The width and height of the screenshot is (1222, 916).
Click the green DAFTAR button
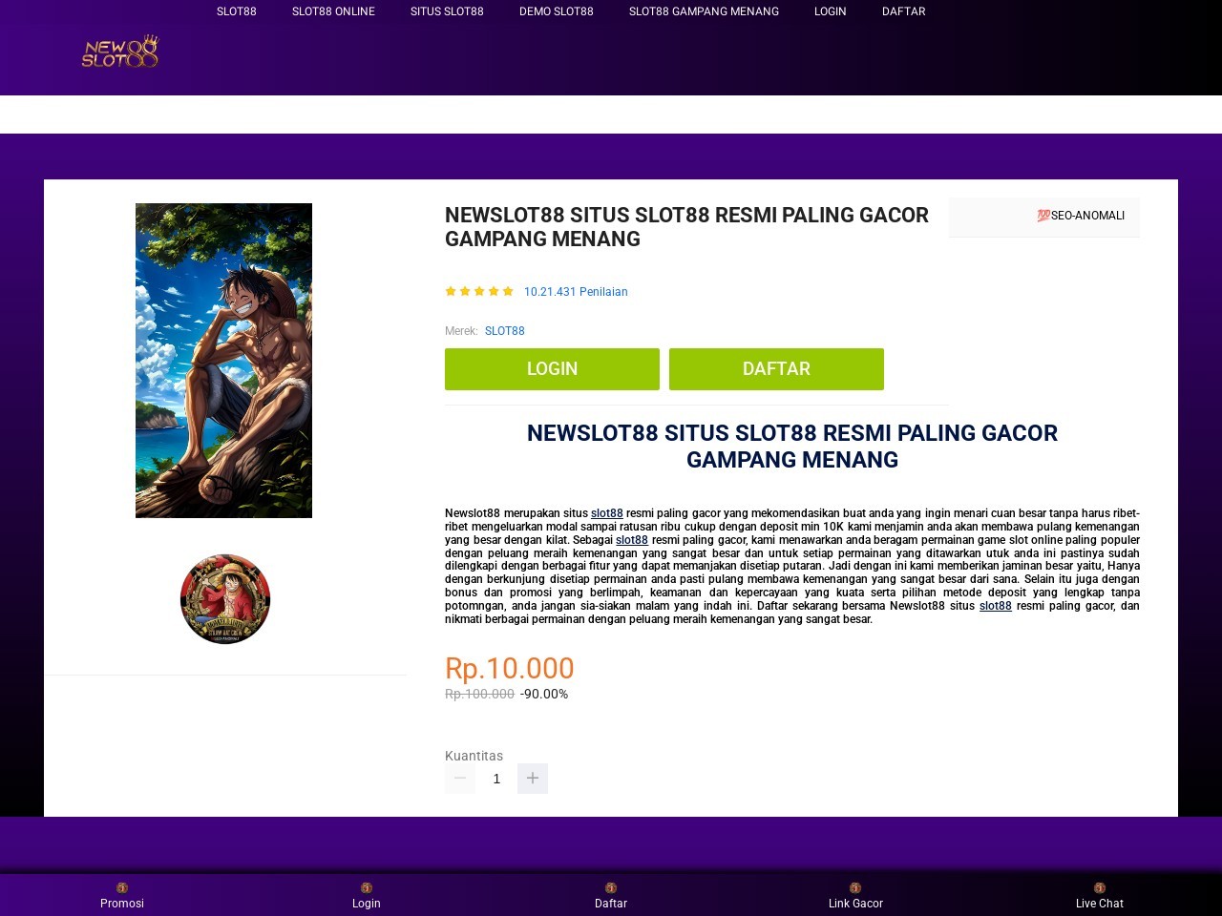776,369
